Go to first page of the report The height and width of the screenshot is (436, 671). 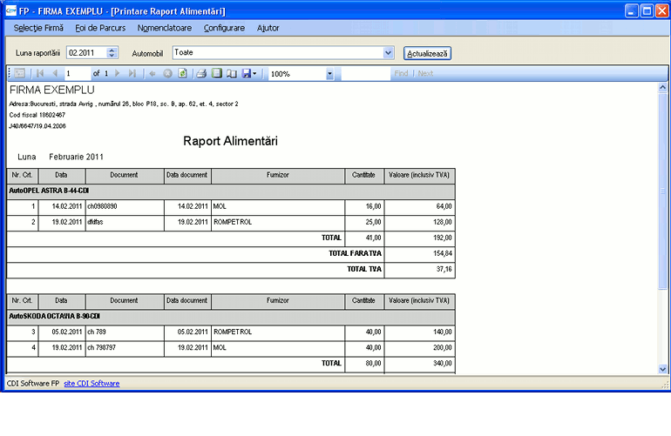(x=40, y=73)
